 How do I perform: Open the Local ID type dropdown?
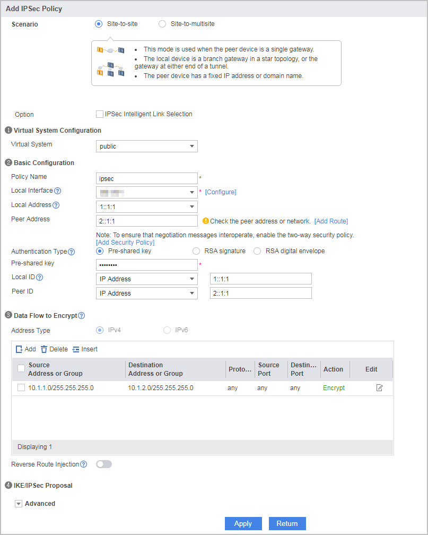(147, 279)
